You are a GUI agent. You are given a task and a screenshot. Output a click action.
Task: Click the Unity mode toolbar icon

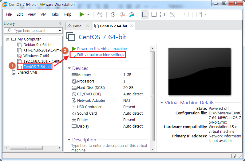coord(172,14)
